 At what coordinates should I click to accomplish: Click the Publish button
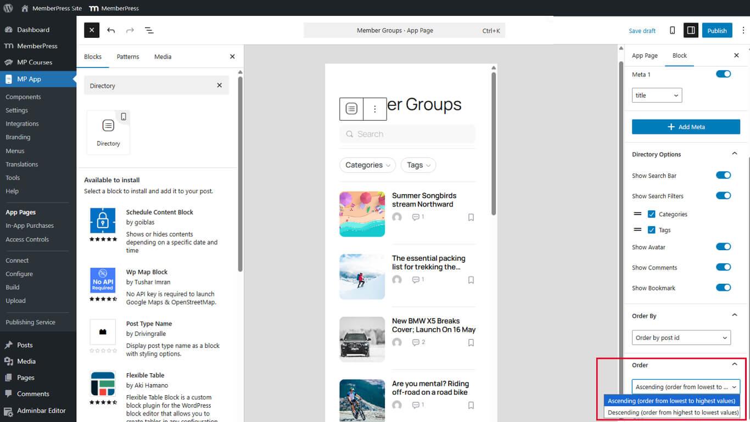717,31
